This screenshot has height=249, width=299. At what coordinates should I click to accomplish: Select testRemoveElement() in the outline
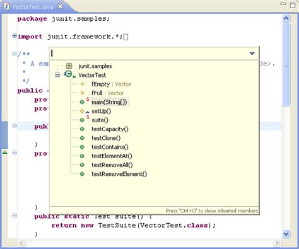119,174
